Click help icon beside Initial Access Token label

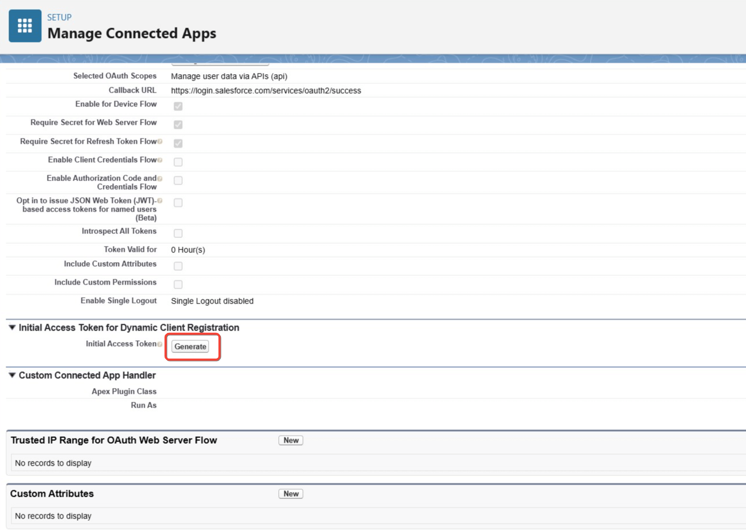(160, 344)
